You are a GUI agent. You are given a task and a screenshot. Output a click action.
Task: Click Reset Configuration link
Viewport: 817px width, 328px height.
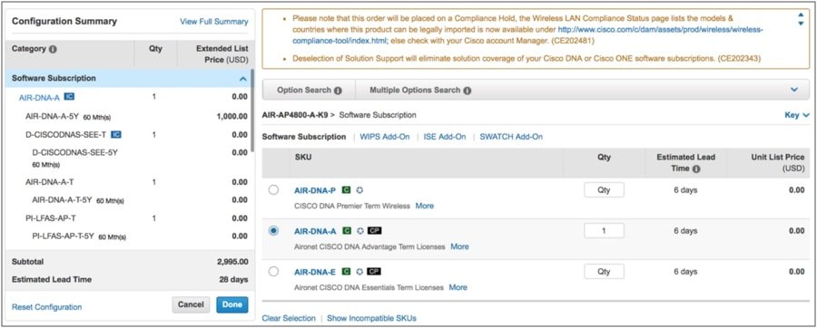pyautogui.click(x=47, y=307)
